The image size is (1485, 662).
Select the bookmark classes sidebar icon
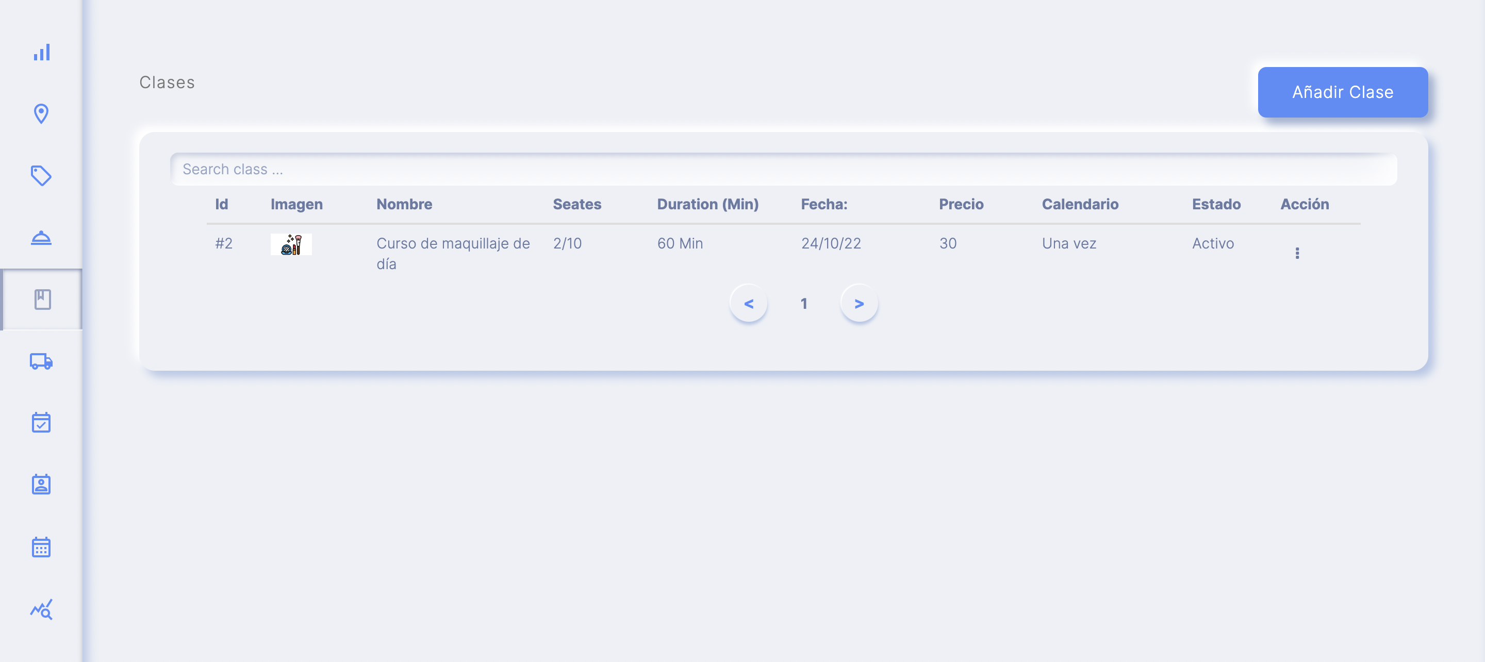42,299
